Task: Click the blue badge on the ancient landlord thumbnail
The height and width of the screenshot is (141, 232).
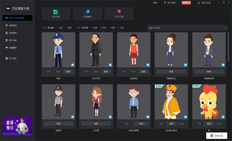Action: (x=185, y=117)
